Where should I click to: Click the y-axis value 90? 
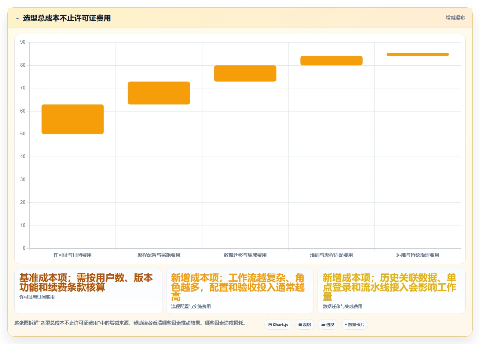click(23, 42)
